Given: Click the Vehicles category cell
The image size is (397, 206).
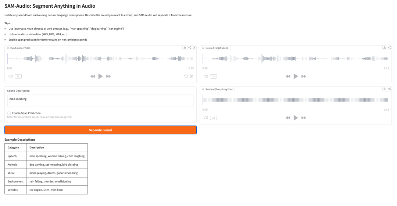Looking at the screenshot, I should 15,190.
